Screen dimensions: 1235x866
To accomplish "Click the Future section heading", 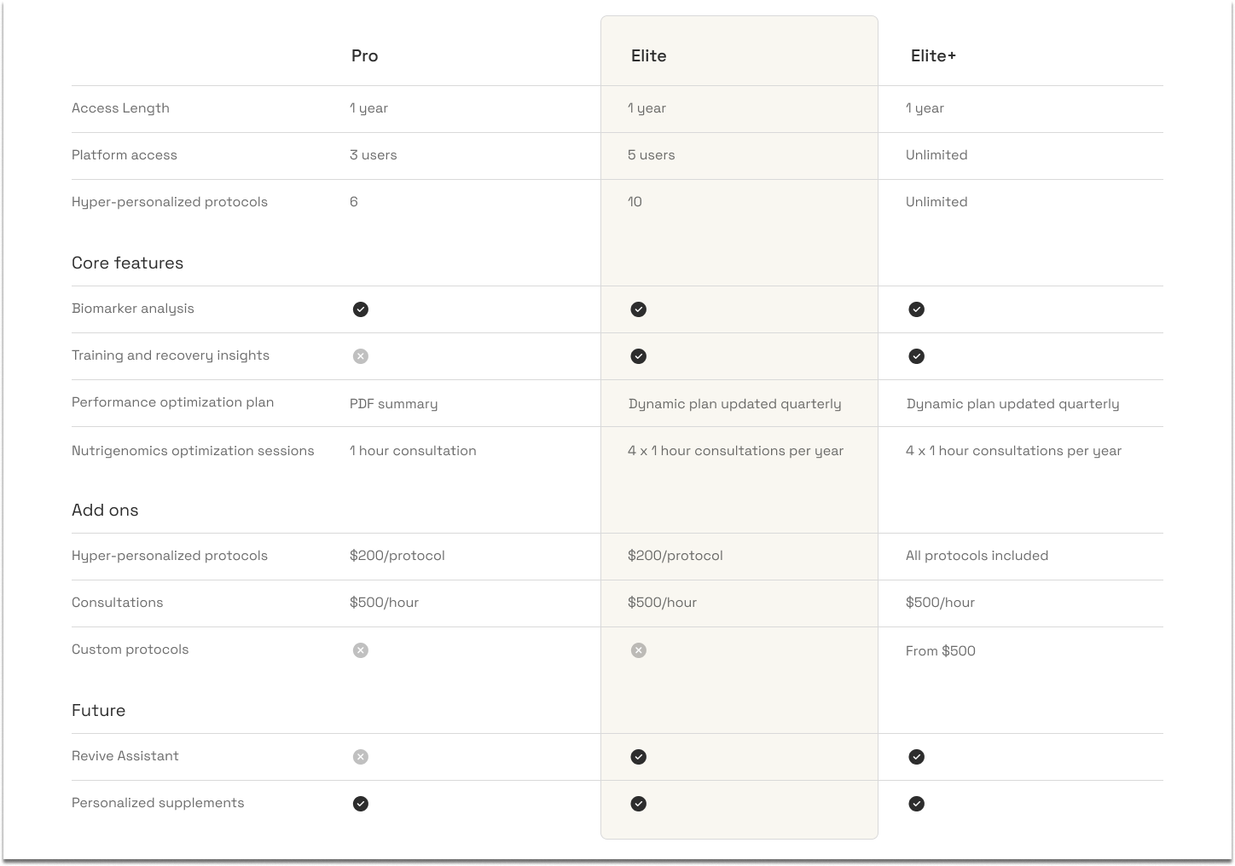I will 99,710.
